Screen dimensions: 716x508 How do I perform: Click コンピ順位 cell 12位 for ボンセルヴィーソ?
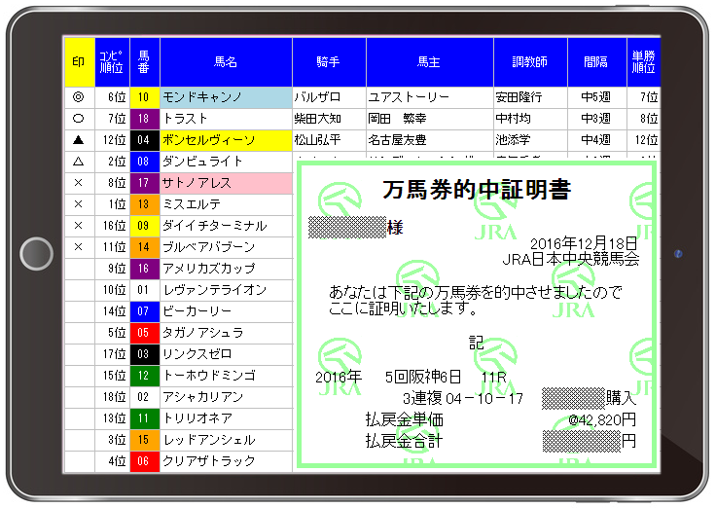(112, 140)
